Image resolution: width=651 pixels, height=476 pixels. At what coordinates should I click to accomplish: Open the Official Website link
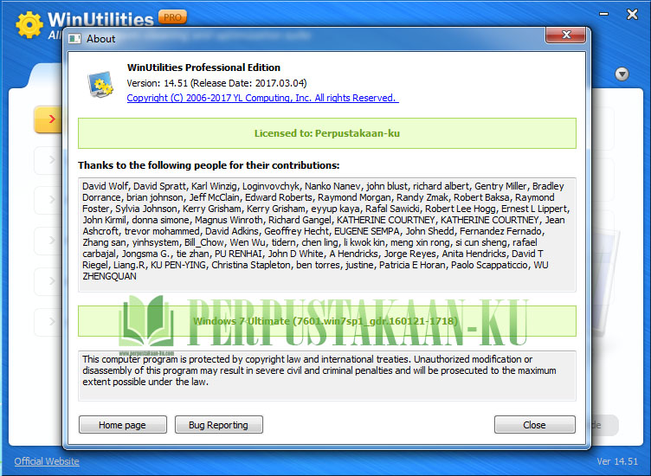pos(47,461)
